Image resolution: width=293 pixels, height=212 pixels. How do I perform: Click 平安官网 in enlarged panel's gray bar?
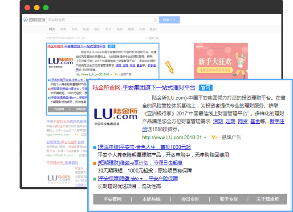point(113,199)
